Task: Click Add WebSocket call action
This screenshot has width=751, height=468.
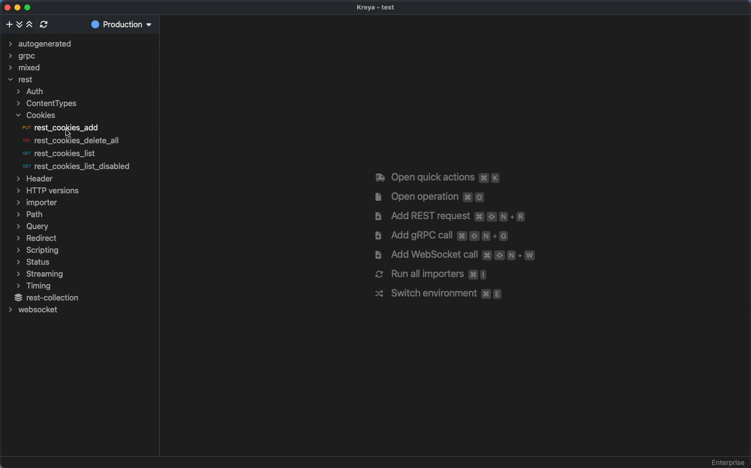Action: (434, 255)
